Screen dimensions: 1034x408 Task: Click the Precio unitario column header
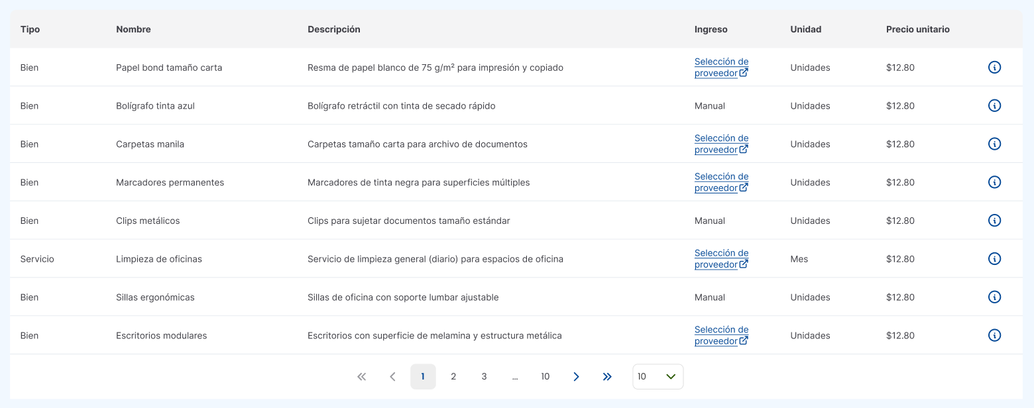(917, 30)
